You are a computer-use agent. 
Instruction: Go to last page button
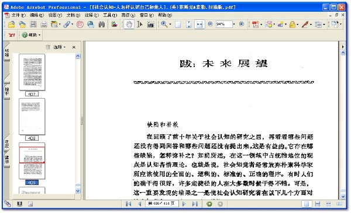click(195, 204)
